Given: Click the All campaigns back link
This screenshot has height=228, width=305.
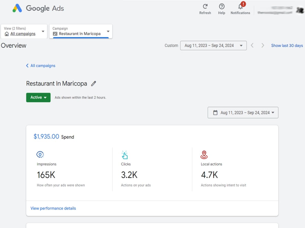Looking at the screenshot, I should click(x=43, y=66).
